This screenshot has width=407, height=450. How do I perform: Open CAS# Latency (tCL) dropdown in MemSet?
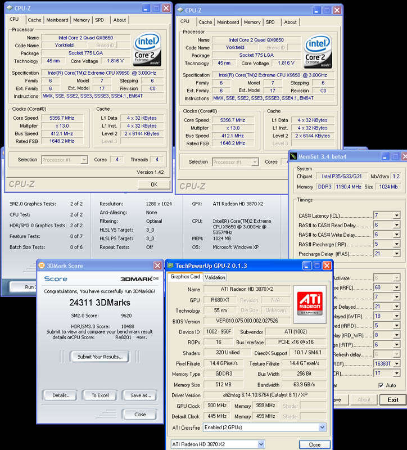coord(397,215)
